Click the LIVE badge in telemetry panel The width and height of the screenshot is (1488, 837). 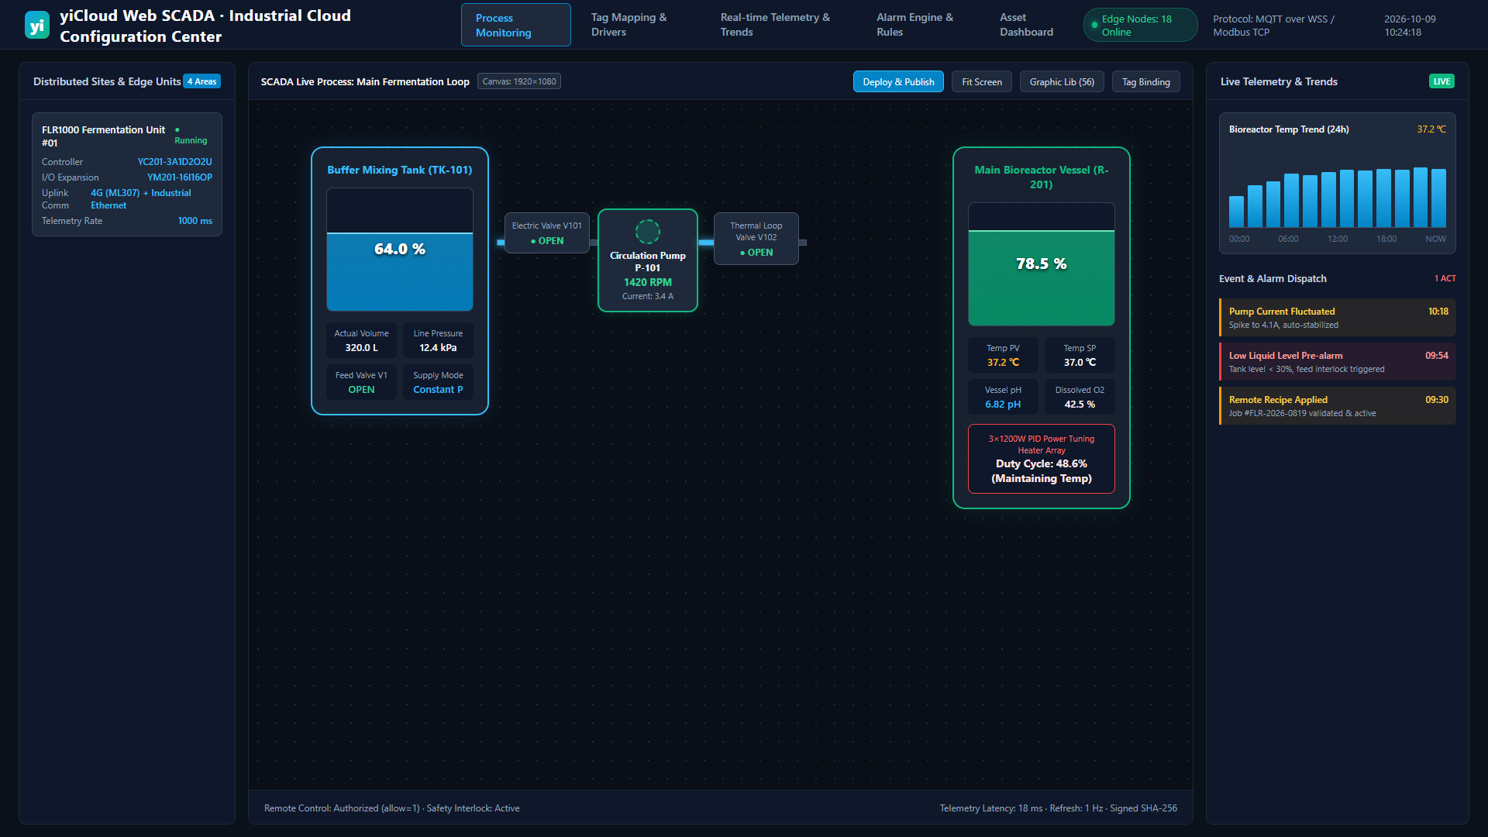(1441, 81)
